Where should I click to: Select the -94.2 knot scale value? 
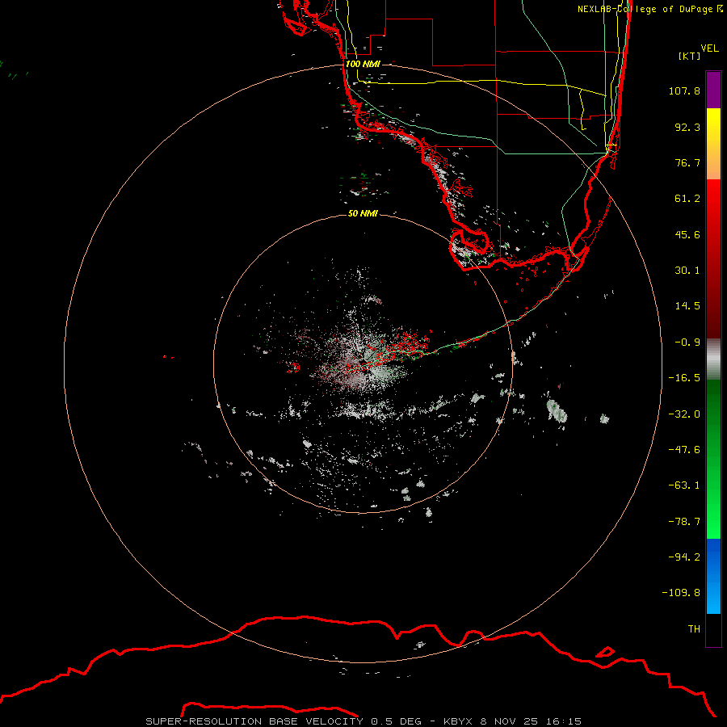[684, 557]
